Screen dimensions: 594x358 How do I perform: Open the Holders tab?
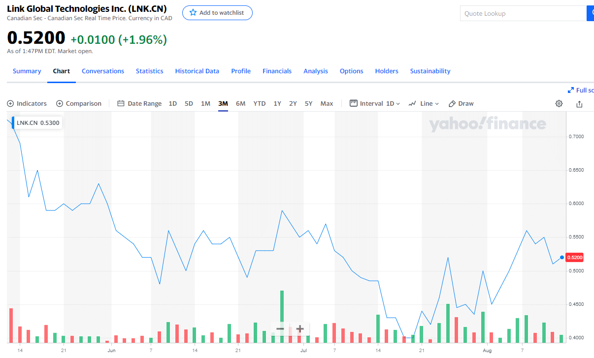(x=387, y=71)
